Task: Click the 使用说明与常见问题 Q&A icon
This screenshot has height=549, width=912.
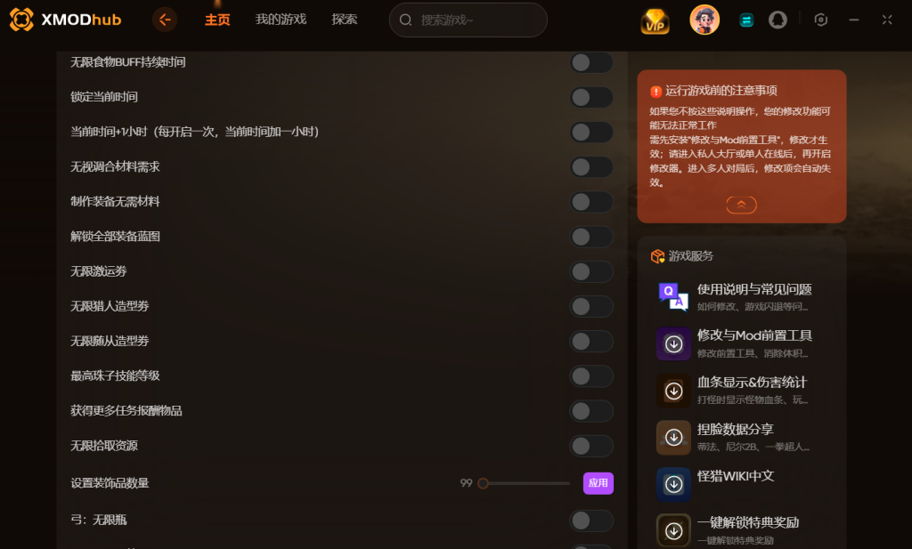Action: tap(673, 297)
